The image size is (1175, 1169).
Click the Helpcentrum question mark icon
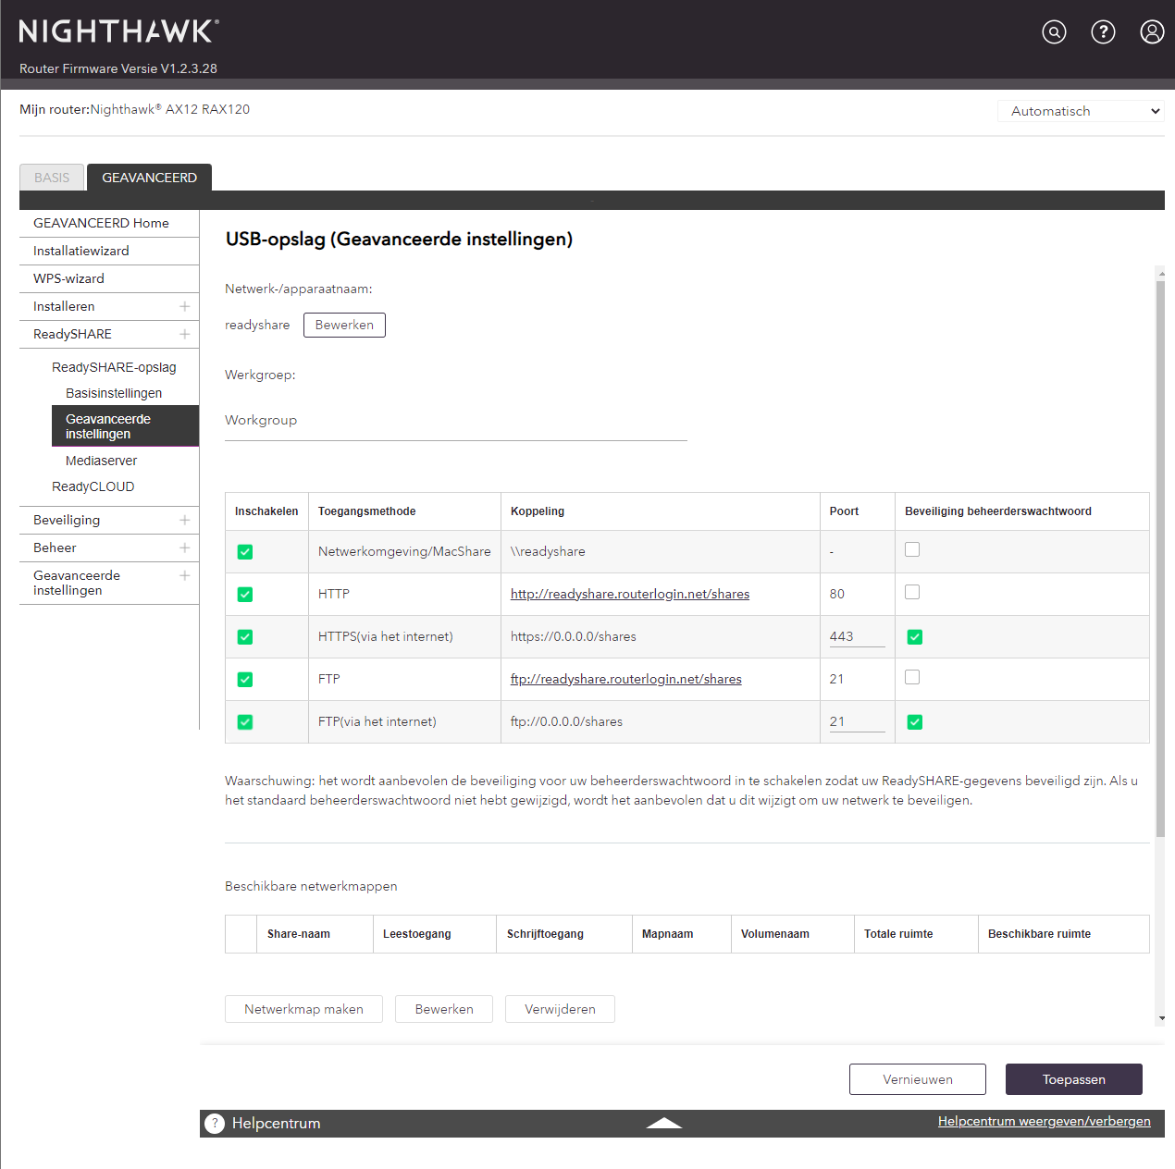[x=215, y=1123]
